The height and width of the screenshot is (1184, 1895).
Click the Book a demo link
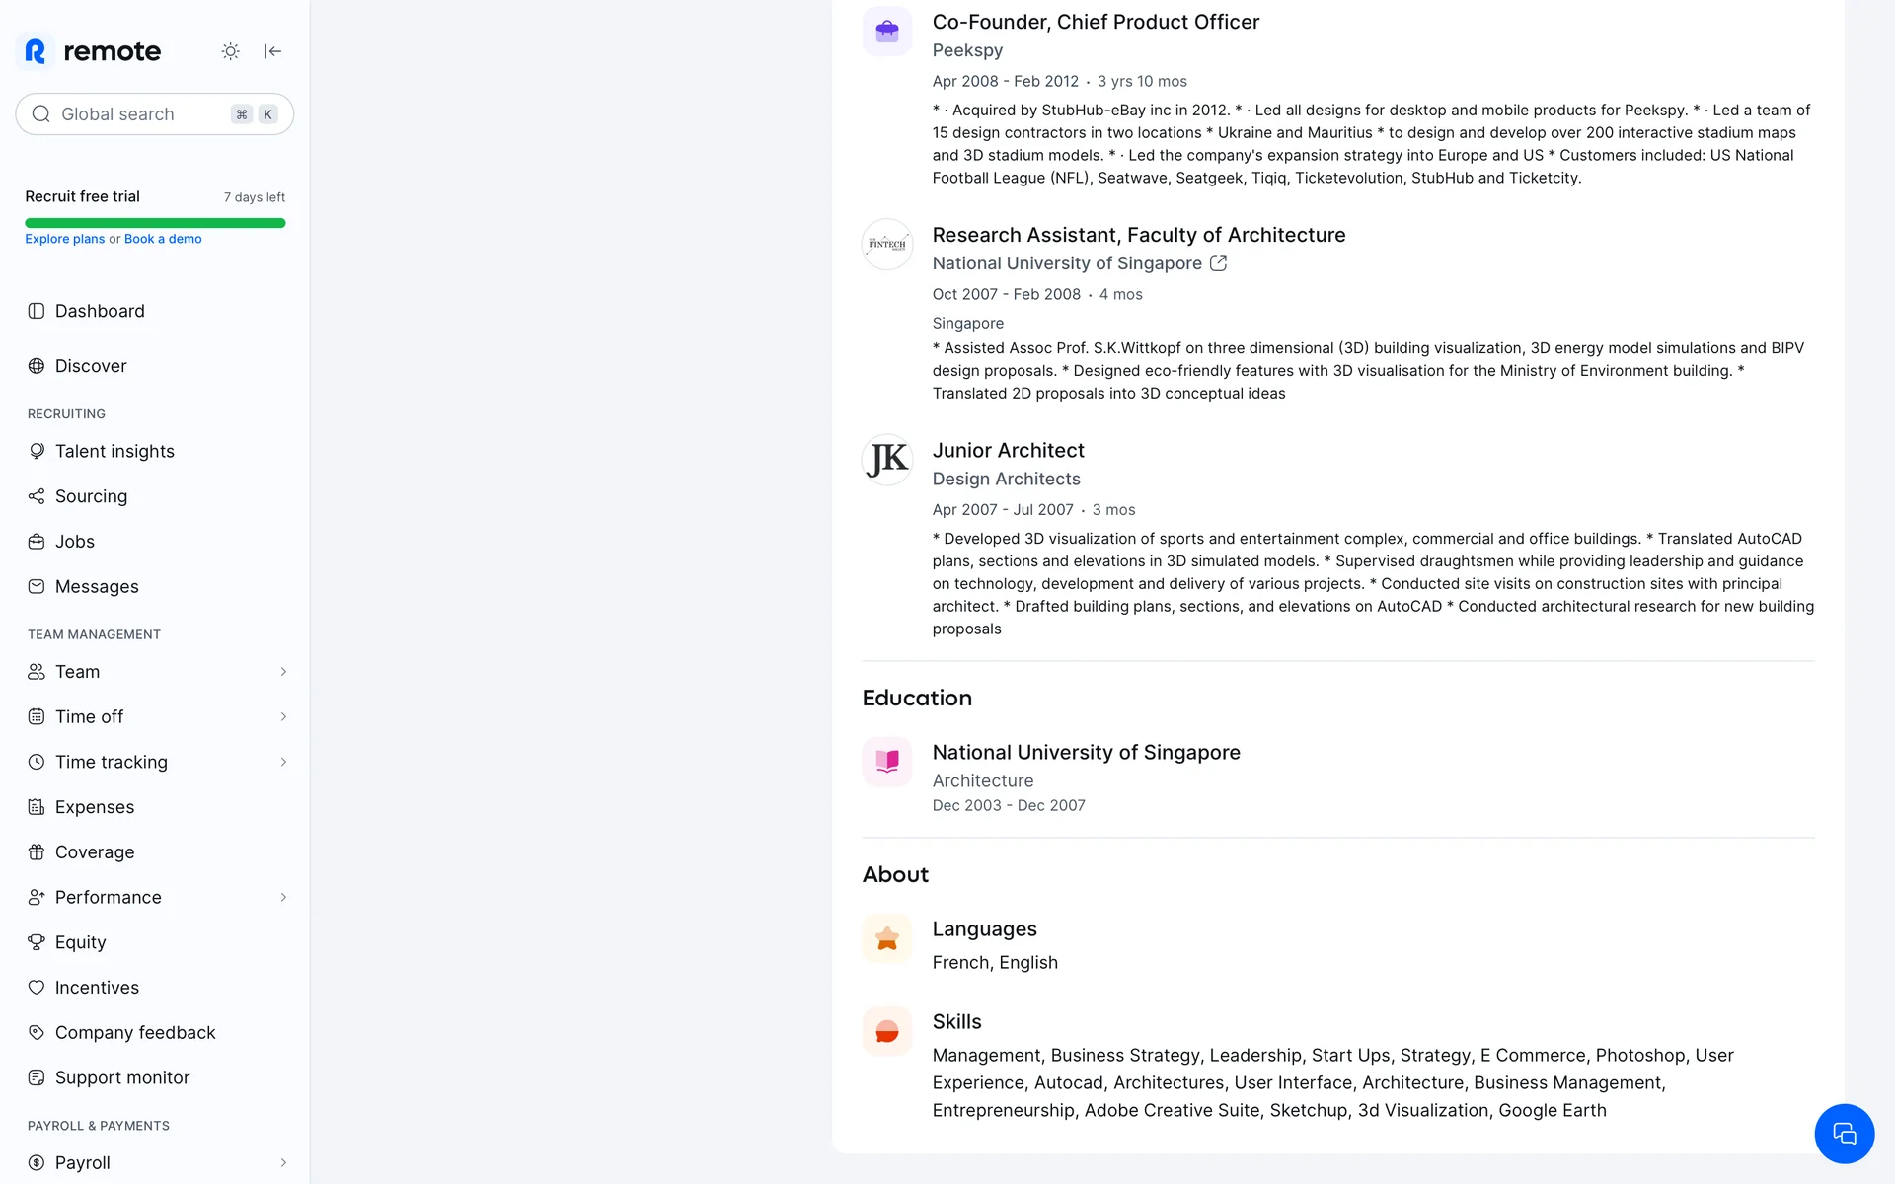click(x=163, y=239)
